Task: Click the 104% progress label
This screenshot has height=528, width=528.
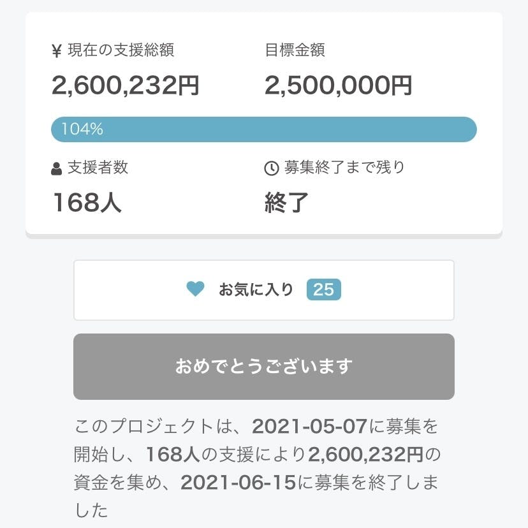Action: click(x=82, y=129)
